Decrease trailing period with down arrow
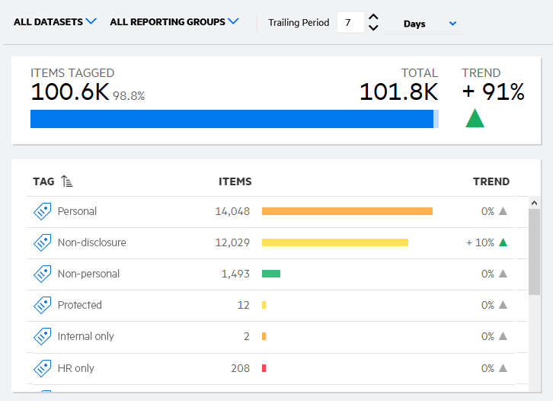The width and height of the screenshot is (553, 401). click(x=373, y=28)
